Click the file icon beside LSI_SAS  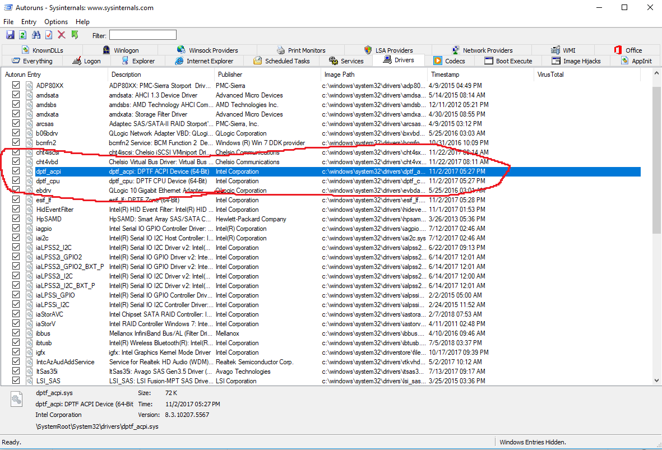(29, 381)
